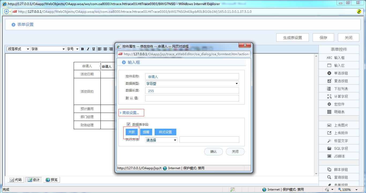Add 下拉列表 dropdown control

pyautogui.click(x=339, y=89)
